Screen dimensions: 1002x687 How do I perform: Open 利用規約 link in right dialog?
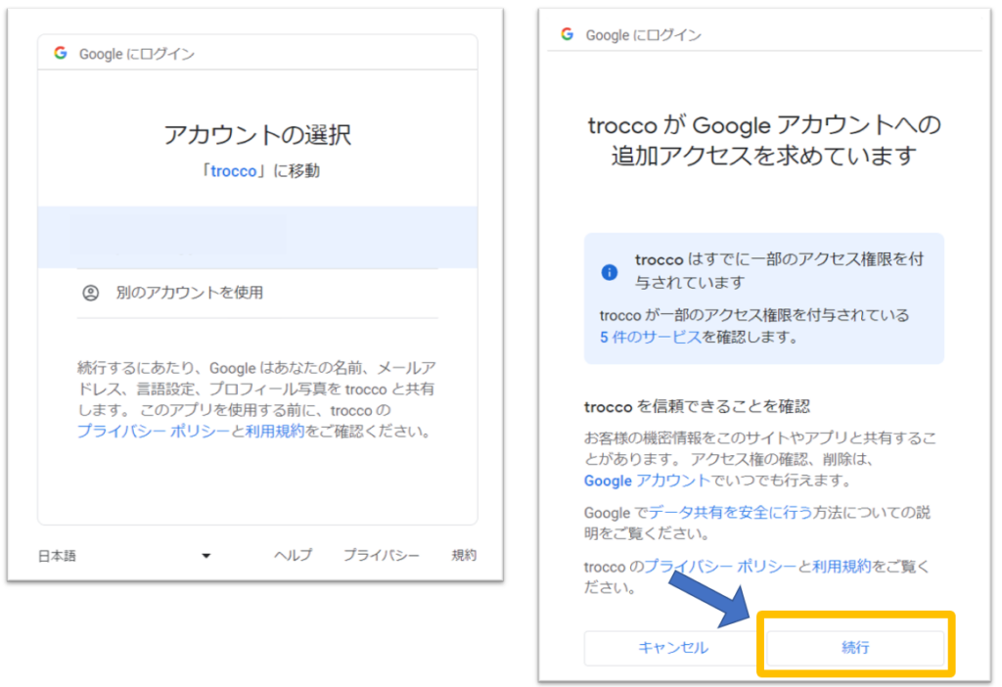tap(843, 566)
